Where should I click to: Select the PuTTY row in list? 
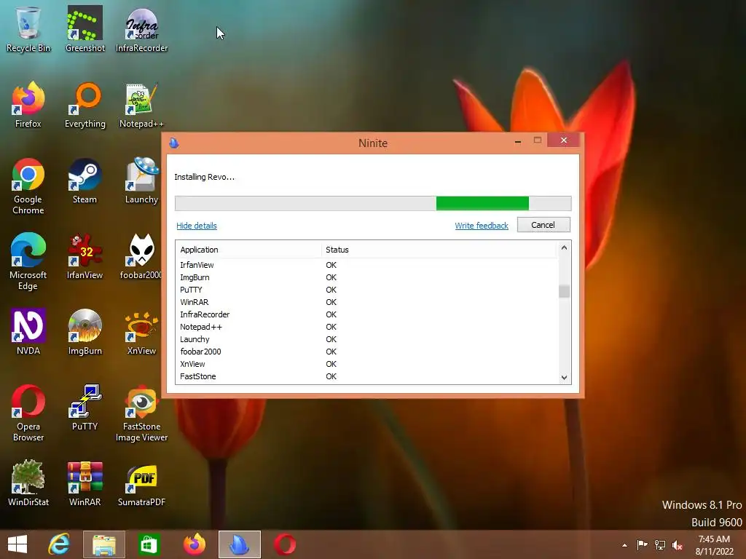point(366,290)
